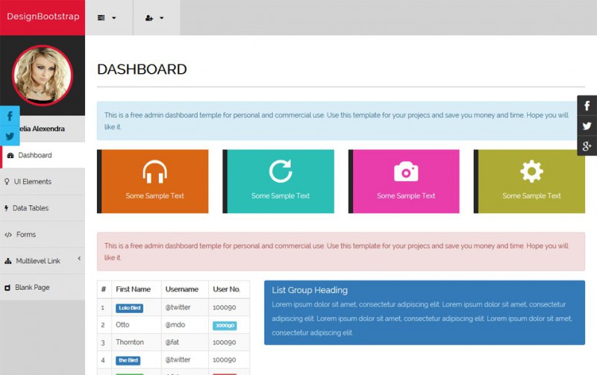This screenshot has width=597, height=375.
Task: Click the camera icon on pink tile
Action: [406, 171]
